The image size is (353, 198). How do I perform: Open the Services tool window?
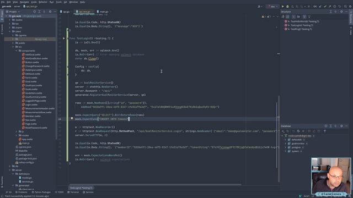pyautogui.click(x=88, y=192)
